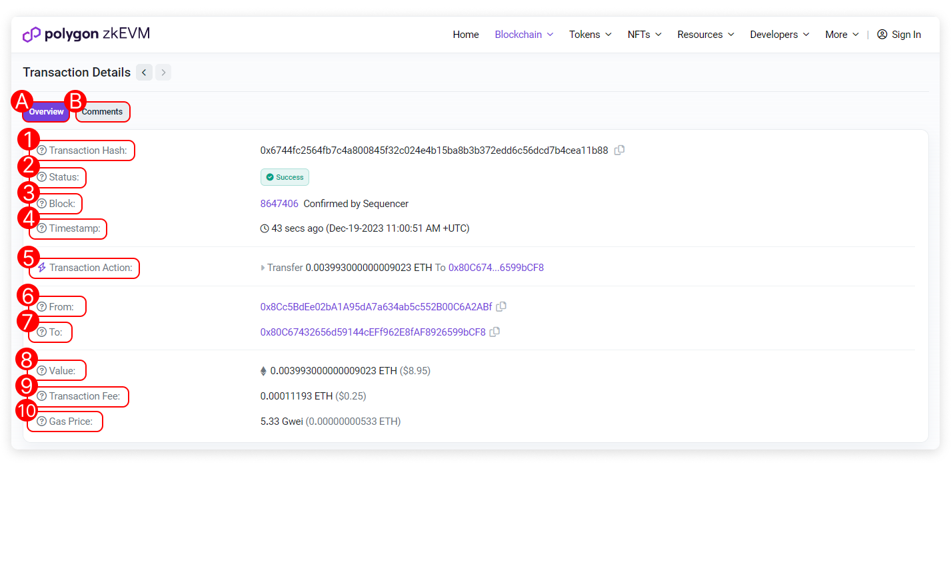Click the Polygon zkEVM logo
This screenshot has height=576, width=951.
86,35
